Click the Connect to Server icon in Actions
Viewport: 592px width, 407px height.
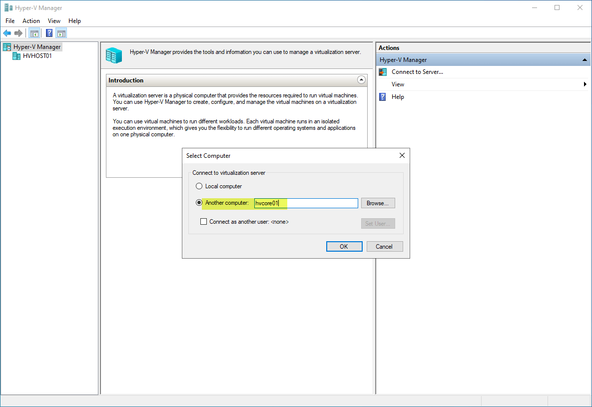(383, 72)
